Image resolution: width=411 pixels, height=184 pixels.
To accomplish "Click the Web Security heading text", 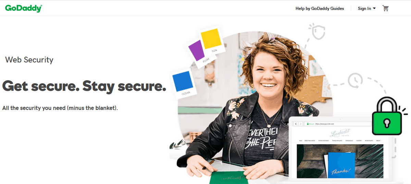I will pyautogui.click(x=29, y=60).
